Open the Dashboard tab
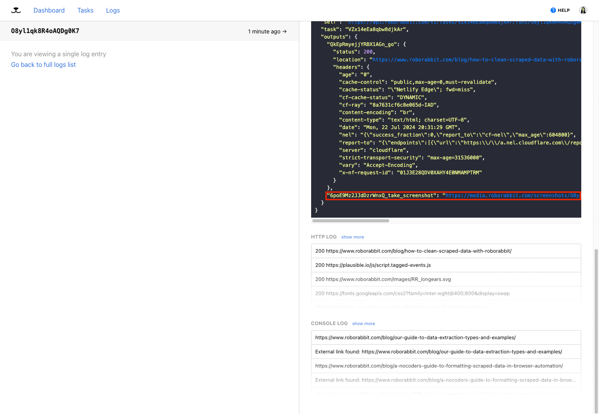The image size is (599, 414). (49, 10)
